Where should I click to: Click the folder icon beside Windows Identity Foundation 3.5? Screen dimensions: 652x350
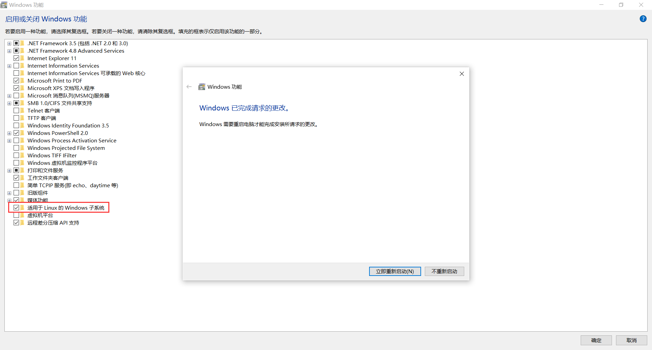pos(22,125)
